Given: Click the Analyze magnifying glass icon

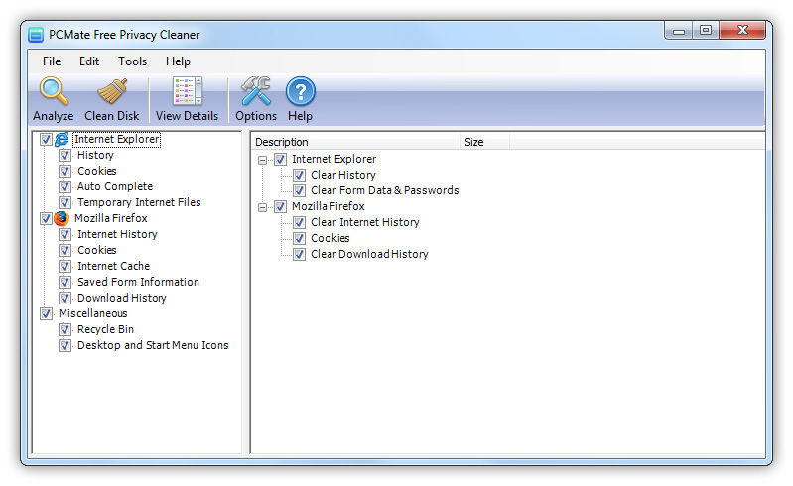Looking at the screenshot, I should point(54,92).
